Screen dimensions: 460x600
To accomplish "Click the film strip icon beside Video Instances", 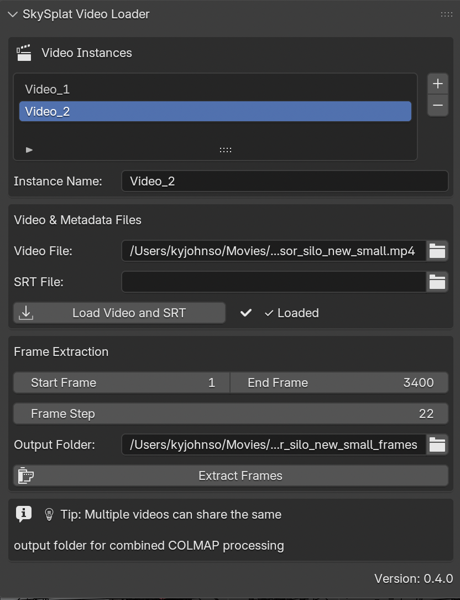I will tap(24, 52).
